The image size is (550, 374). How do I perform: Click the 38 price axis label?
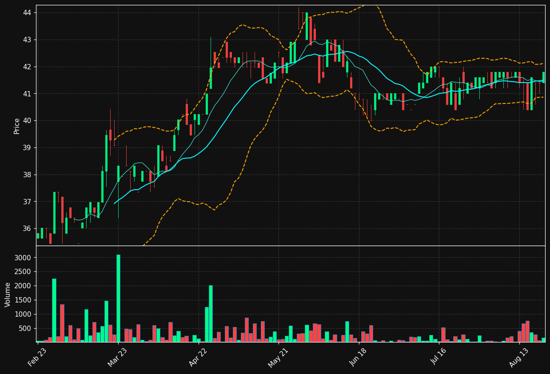tap(27, 175)
